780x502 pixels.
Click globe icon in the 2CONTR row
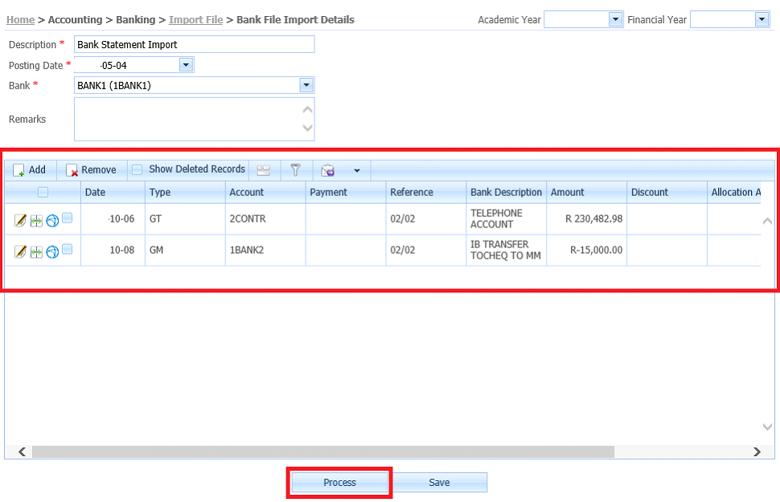tap(52, 221)
